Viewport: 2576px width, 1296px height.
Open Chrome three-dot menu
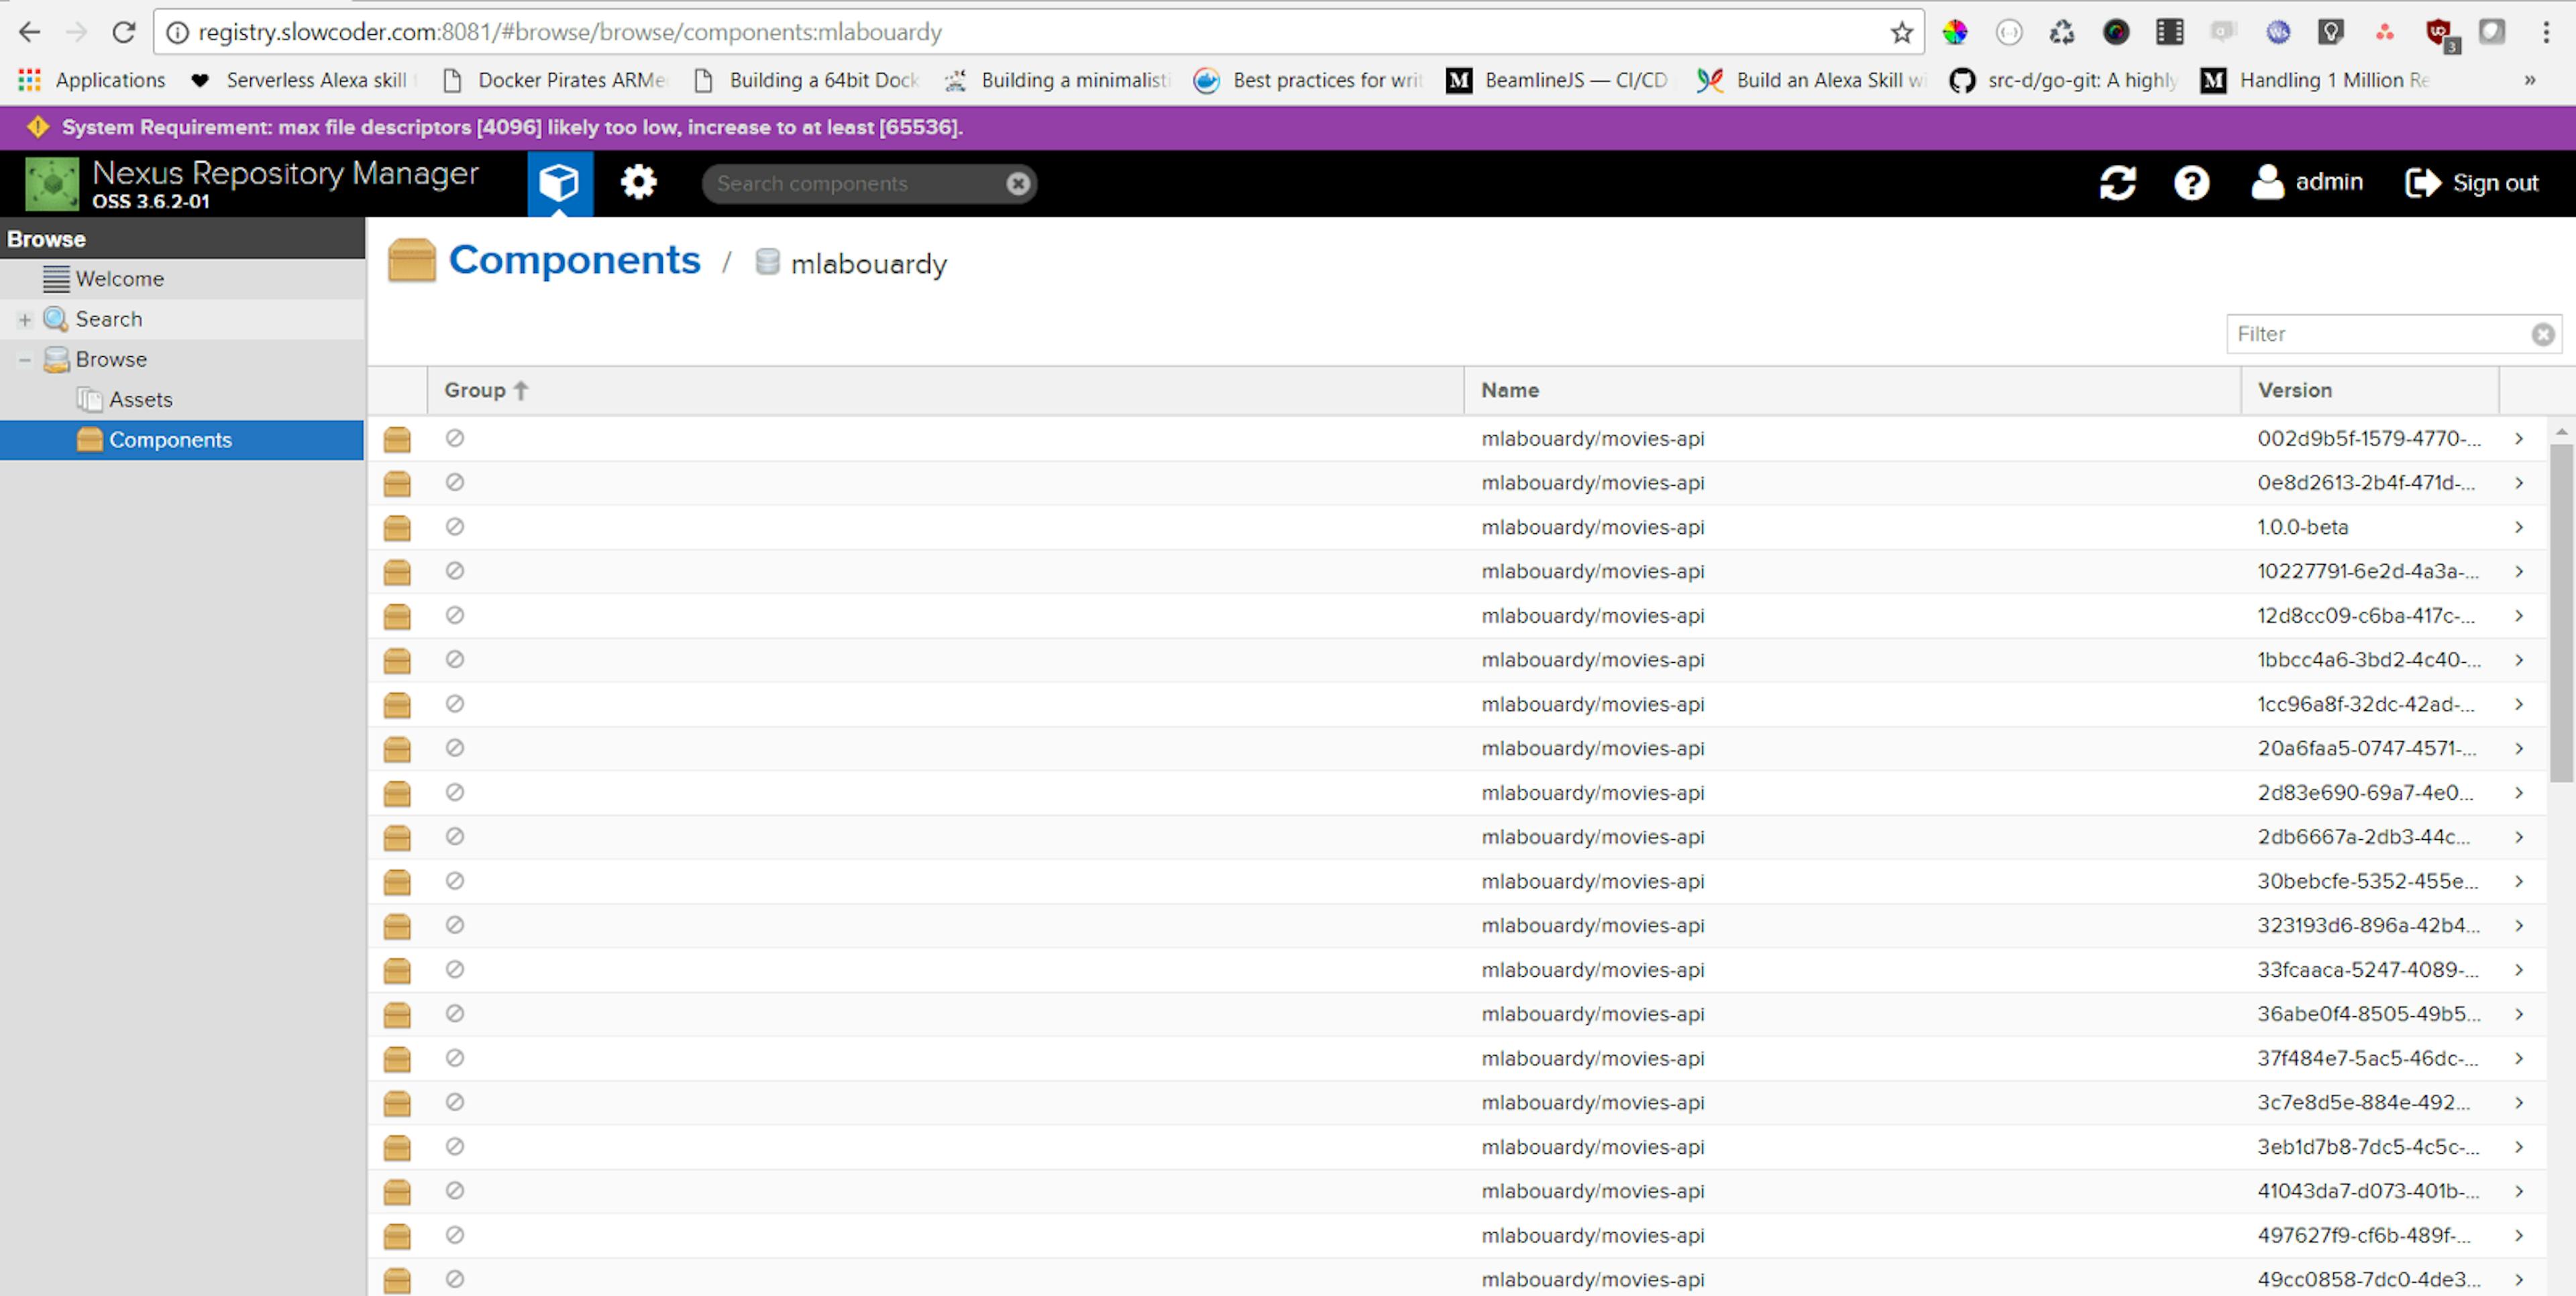(2546, 32)
